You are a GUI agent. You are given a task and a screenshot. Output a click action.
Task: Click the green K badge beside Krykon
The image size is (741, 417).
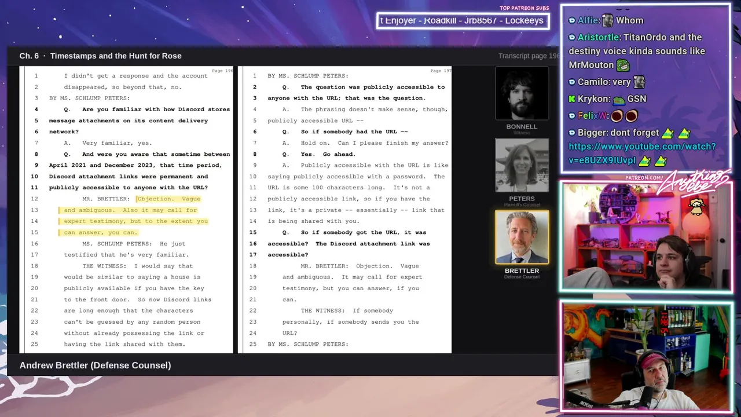click(x=572, y=99)
